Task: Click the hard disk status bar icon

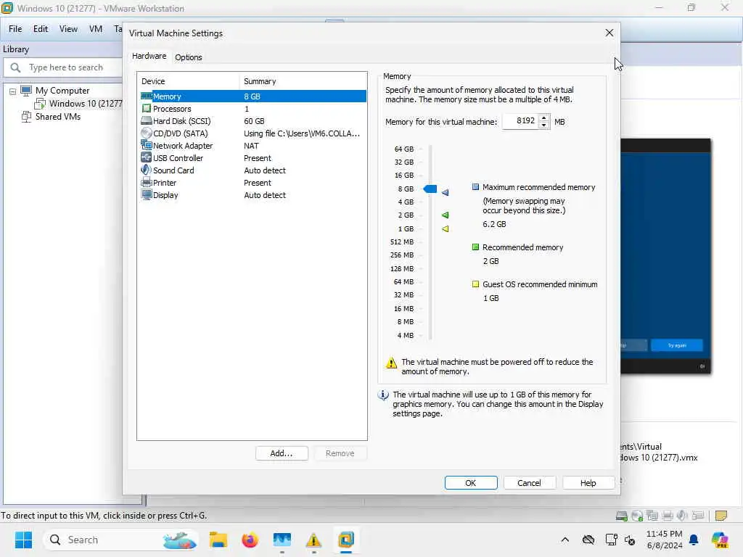Action: point(622,516)
